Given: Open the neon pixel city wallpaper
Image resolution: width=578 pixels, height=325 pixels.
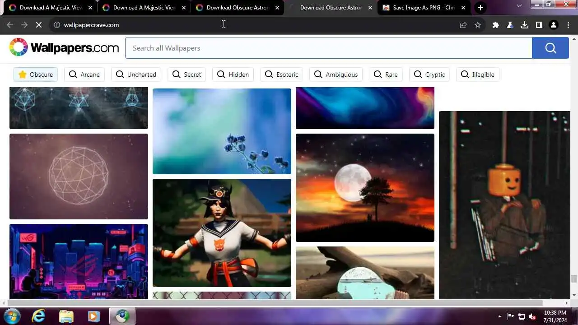Looking at the screenshot, I should (79, 261).
